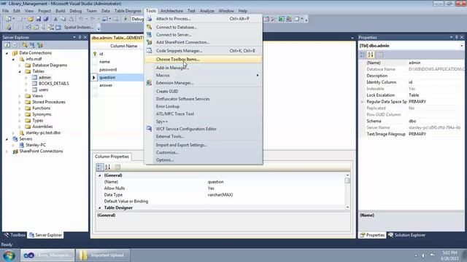
Task: Open the Table Designer menu
Action: pos(128,11)
